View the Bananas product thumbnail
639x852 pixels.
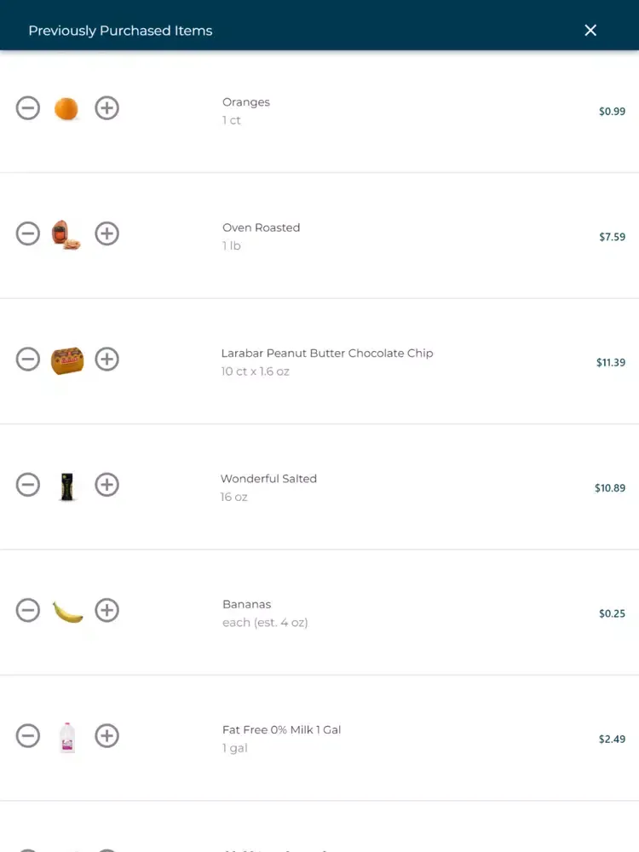67,612
